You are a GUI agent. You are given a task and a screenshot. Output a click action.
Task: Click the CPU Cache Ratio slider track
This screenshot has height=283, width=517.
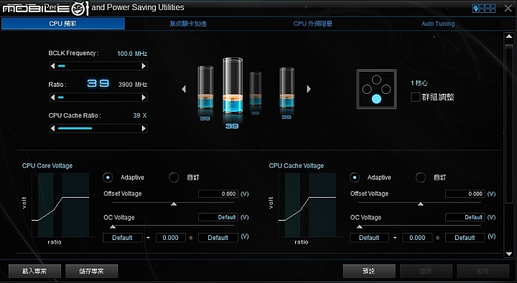click(x=98, y=128)
